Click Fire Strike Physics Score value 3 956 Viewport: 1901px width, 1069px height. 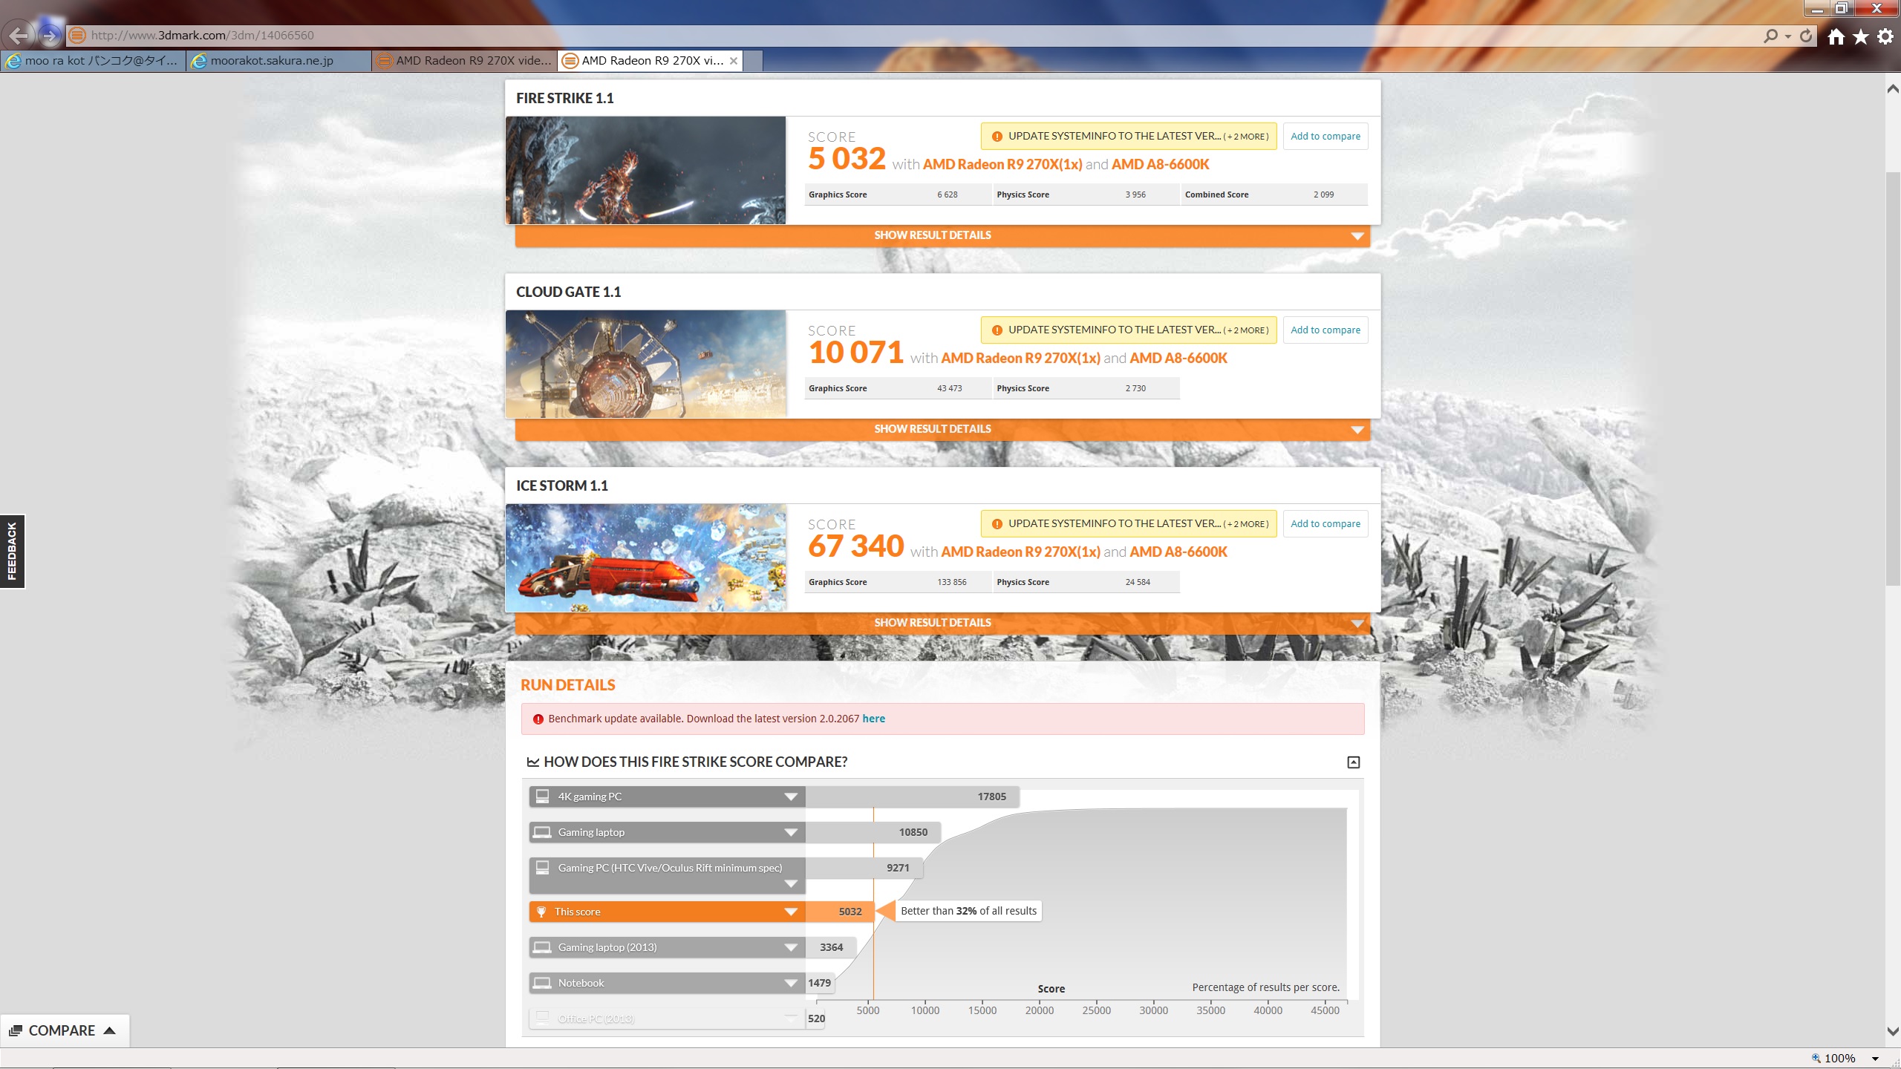pos(1135,194)
